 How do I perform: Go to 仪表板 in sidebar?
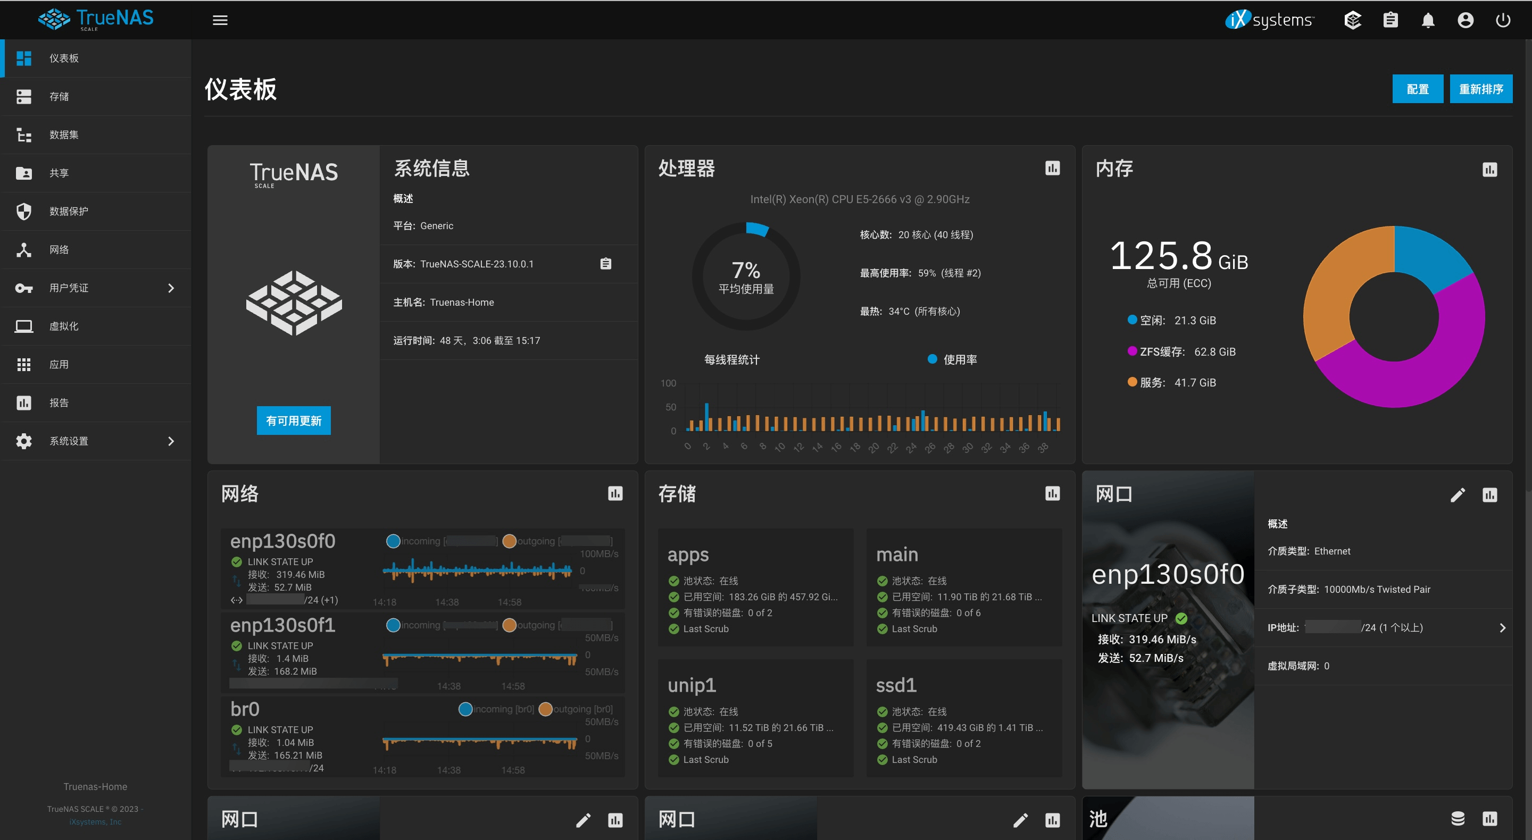click(x=96, y=58)
